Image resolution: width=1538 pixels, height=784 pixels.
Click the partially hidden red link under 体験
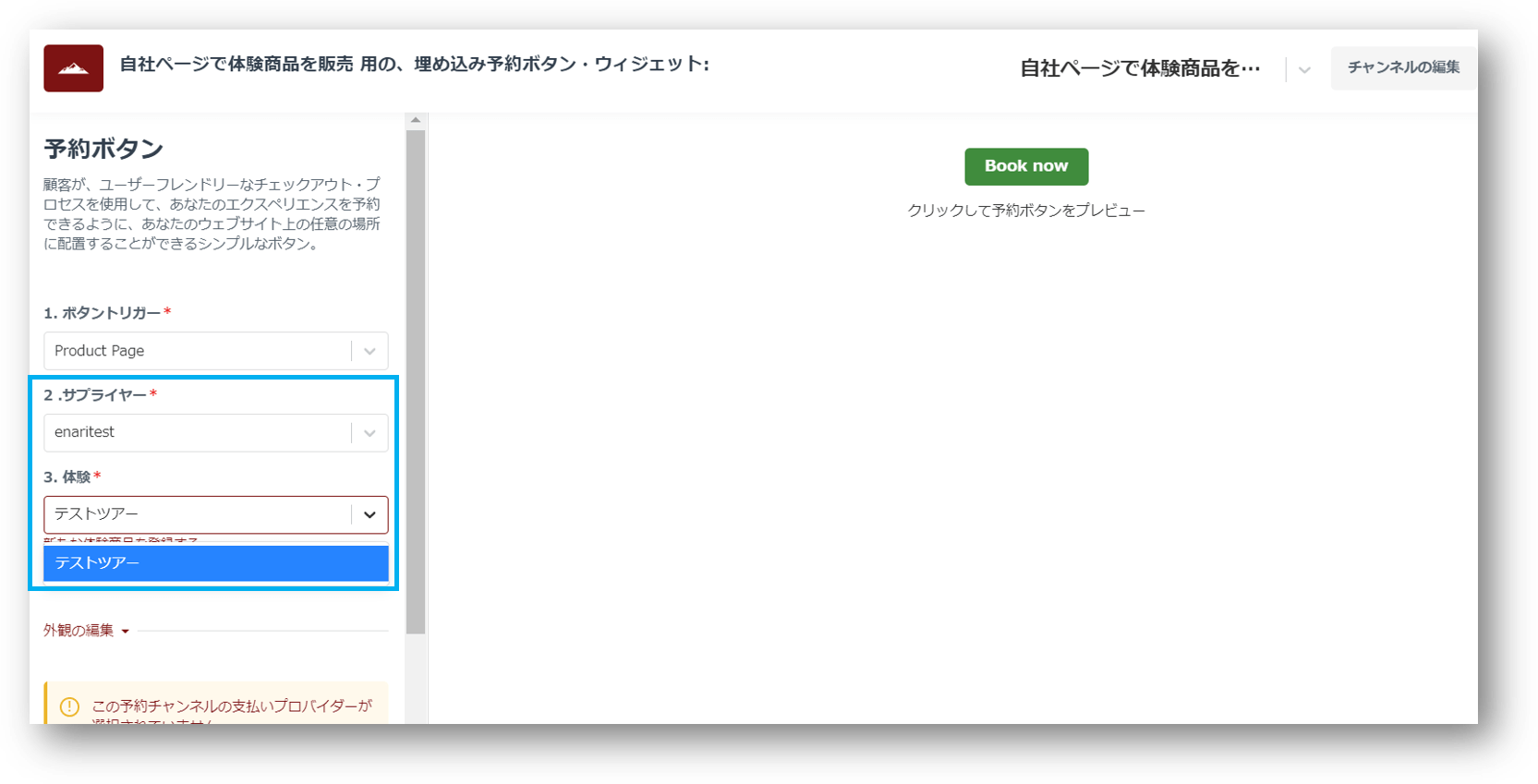(120, 540)
